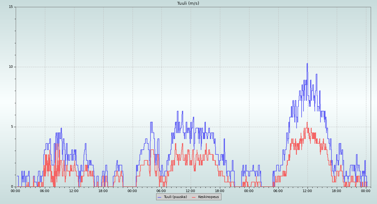
Task: Click the last 12:00 x-axis label
Action: [x=307, y=191]
